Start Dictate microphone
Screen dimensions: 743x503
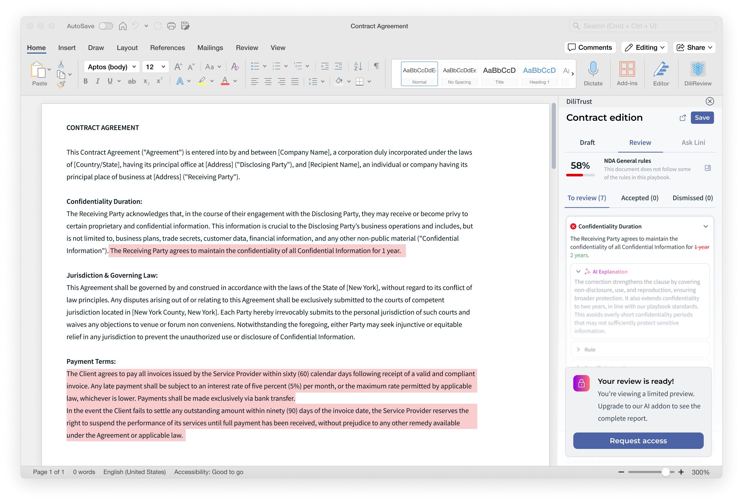(x=593, y=74)
